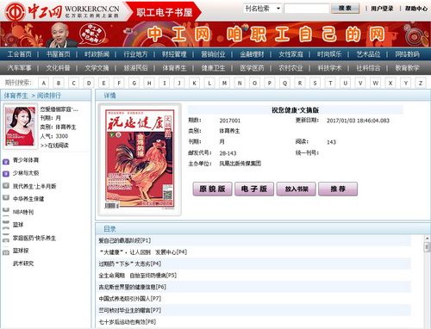This screenshot has height=329, width=431.
Task: Open the 原貌版 original edition button
Action: pos(212,189)
